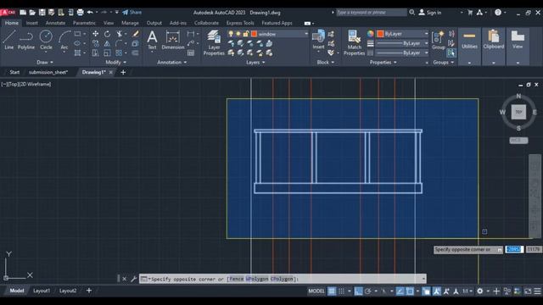The image size is (543, 305).
Task: Open the Annotate ribbon tab
Action: 55,23
